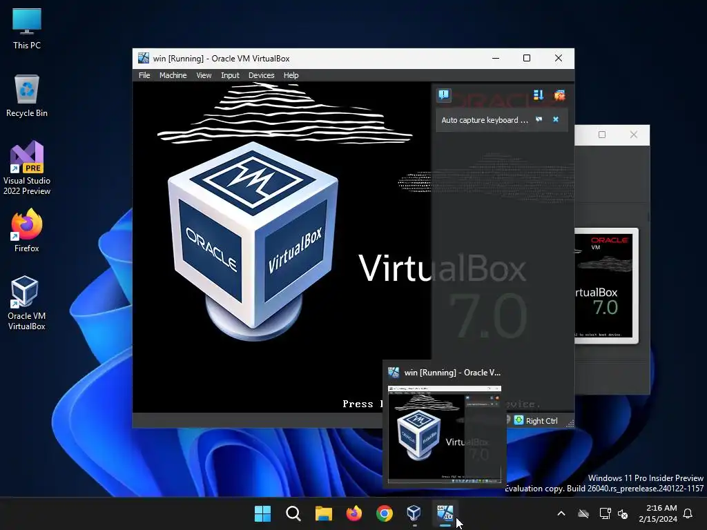Click the taskbar preview thumbnail of the VM
Screen dimensions: 707x530
(x=445, y=434)
